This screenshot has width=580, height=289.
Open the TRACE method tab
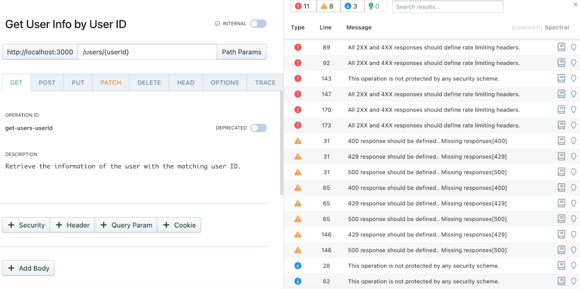pos(265,82)
